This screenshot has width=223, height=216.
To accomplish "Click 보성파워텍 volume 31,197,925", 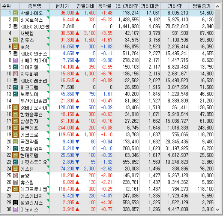I will pos(177,148).
